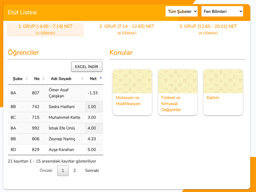Image resolution: width=256 pixels, height=192 pixels.
Task: Select the Ömer Asaf Çalışkan row
Action: pyautogui.click(x=56, y=93)
